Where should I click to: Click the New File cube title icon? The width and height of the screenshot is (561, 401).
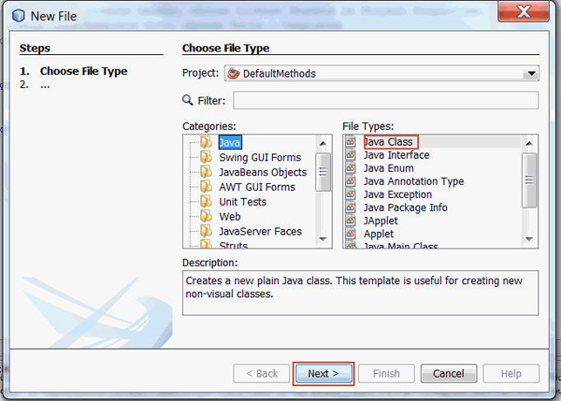pos(19,16)
